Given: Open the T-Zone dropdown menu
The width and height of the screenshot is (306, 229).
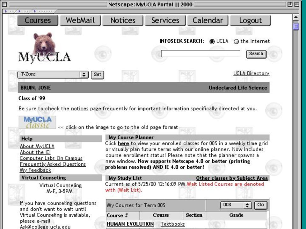Looking at the screenshot, I should [x=53, y=74].
